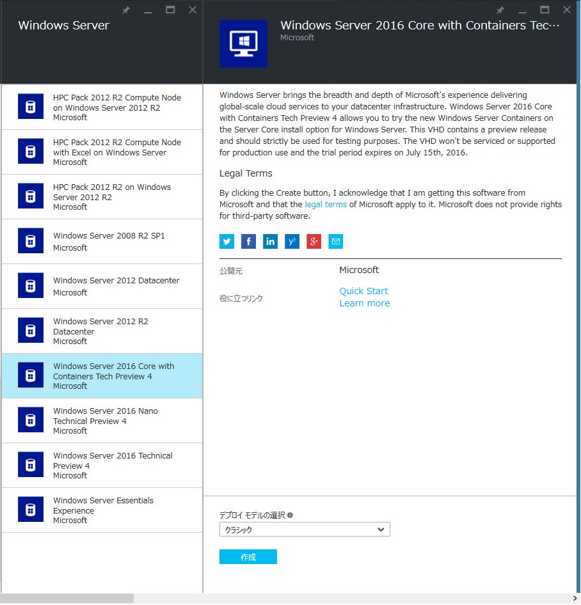Pin the details blade for the selected image

[500, 10]
